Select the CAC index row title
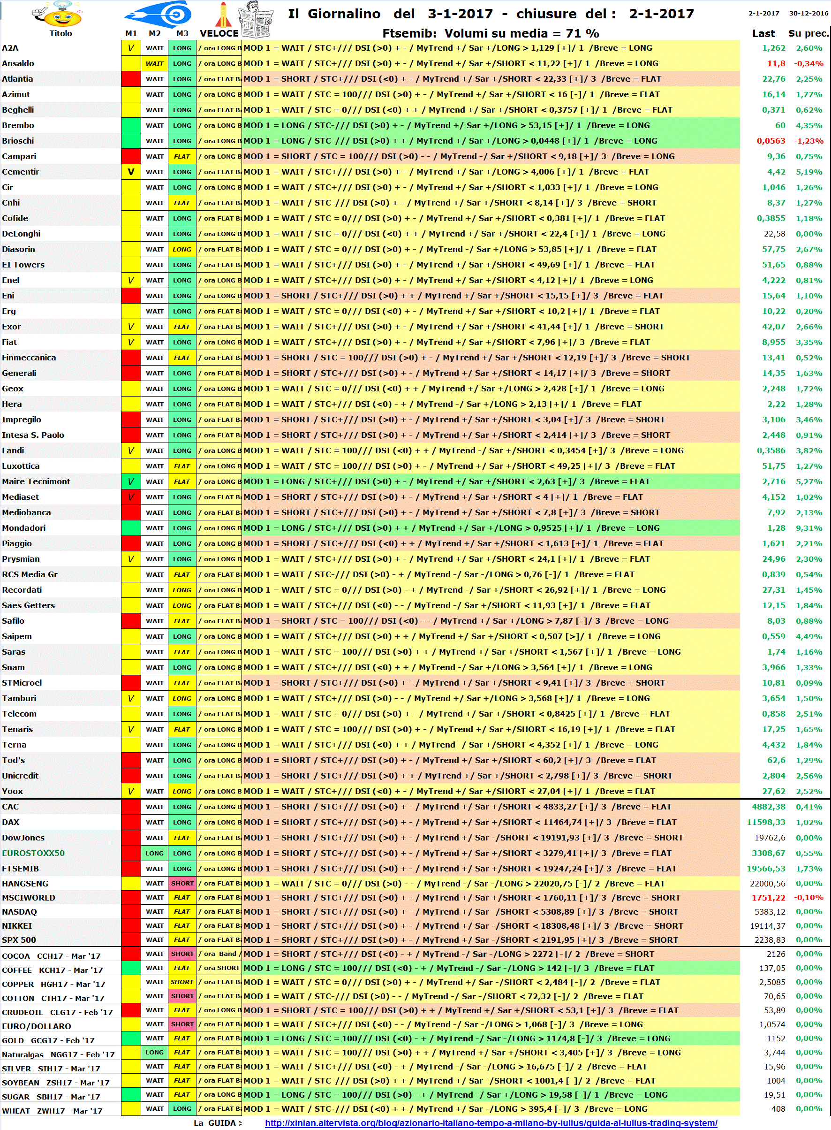The height and width of the screenshot is (1130, 831). click(10, 806)
